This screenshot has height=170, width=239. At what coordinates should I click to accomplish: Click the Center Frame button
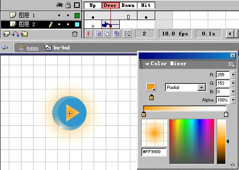pos(89,34)
